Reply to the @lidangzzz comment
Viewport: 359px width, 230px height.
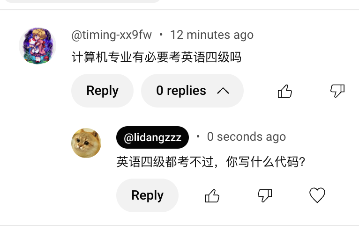point(148,195)
